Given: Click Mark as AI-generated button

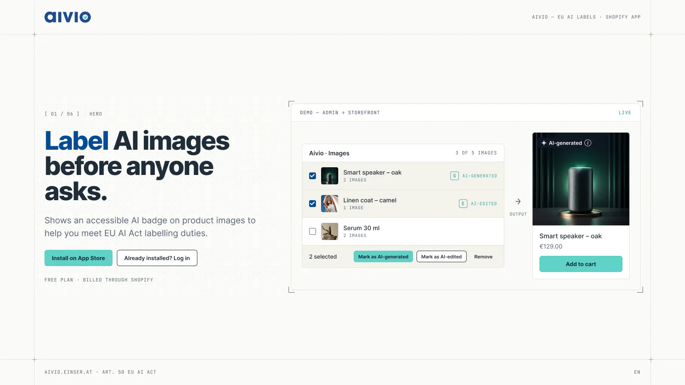Looking at the screenshot, I should [x=383, y=257].
